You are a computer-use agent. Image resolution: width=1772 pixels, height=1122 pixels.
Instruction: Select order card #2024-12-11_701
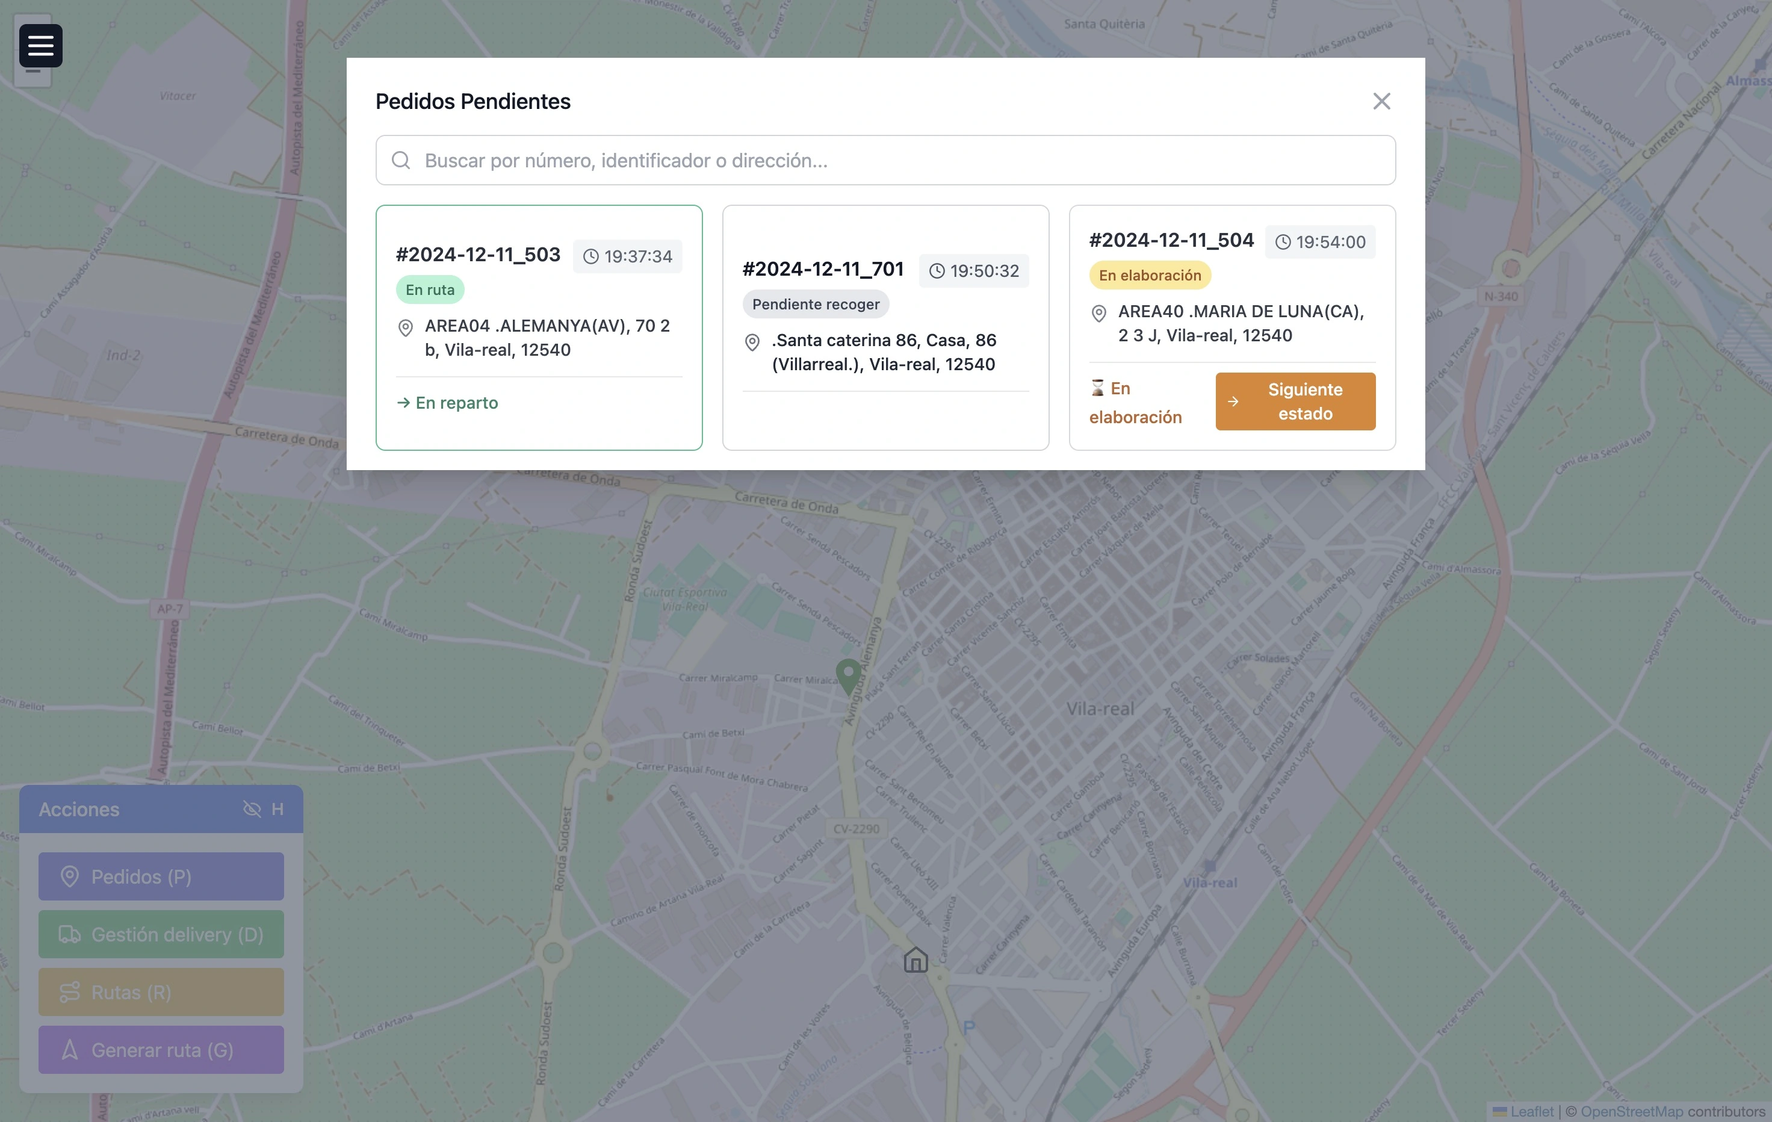coord(886,327)
